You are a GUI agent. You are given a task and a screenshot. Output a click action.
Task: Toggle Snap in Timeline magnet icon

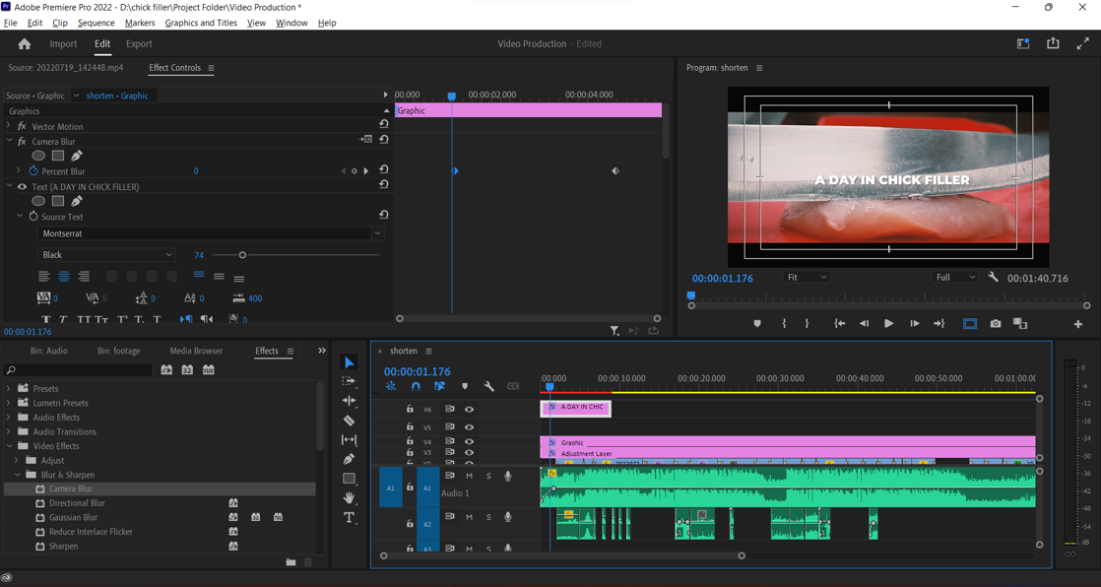pyautogui.click(x=416, y=387)
